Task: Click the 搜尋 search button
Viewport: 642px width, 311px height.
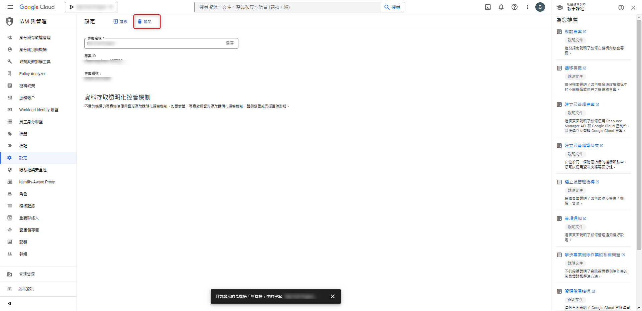Action: (x=393, y=7)
